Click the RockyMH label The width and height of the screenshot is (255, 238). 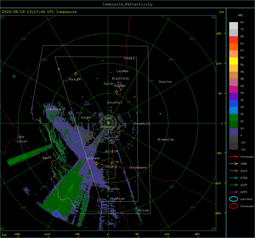pos(75,79)
